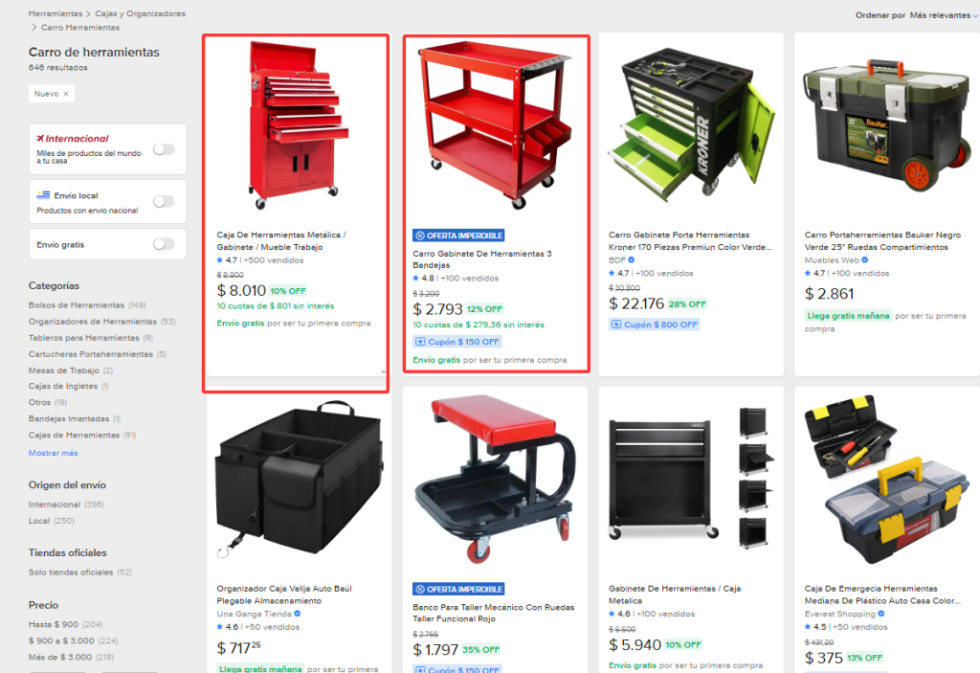Open the Herramientas breadcrumb
Viewport: 980px width, 673px height.
pos(55,13)
